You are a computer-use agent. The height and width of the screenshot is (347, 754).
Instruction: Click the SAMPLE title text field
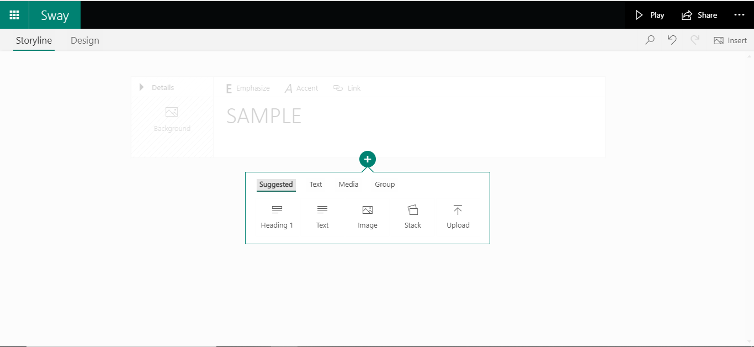pyautogui.click(x=264, y=116)
